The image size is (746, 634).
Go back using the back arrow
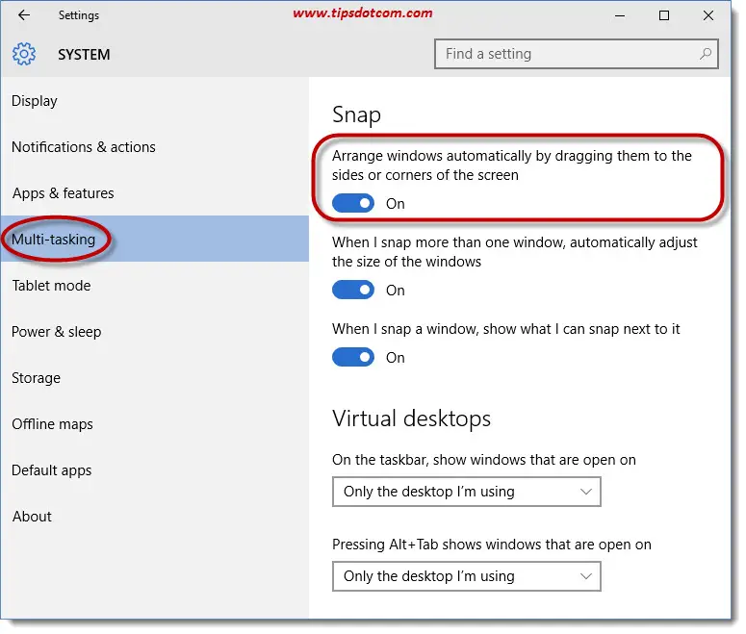pos(24,15)
